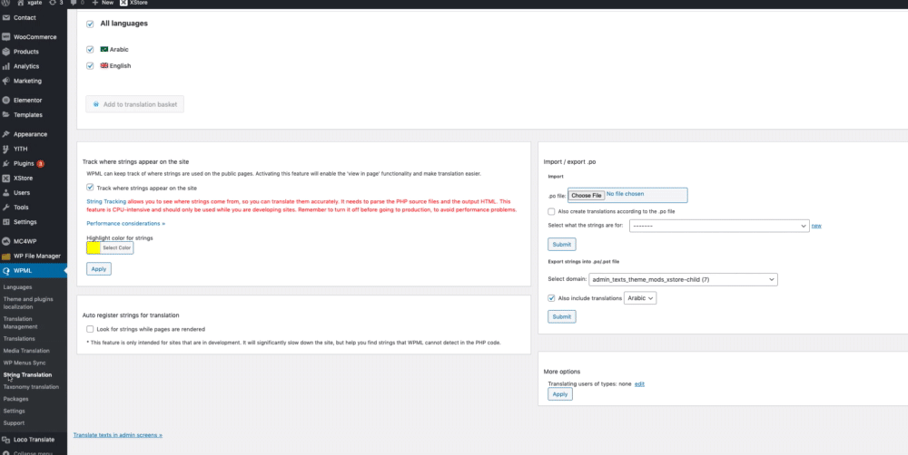
Task: Open the Users person icon
Action: pyautogui.click(x=5, y=192)
